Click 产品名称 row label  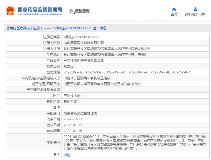tap(53, 61)
